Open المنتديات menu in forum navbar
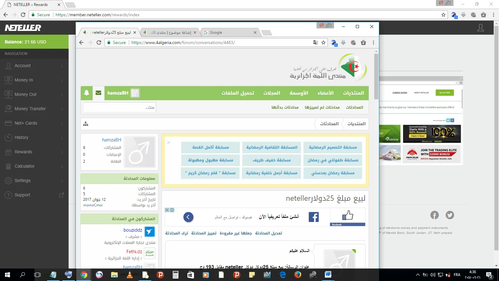 pyautogui.click(x=353, y=93)
